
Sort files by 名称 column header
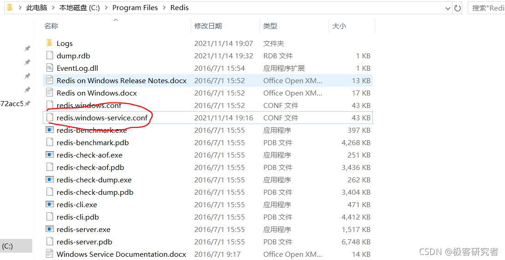point(51,26)
